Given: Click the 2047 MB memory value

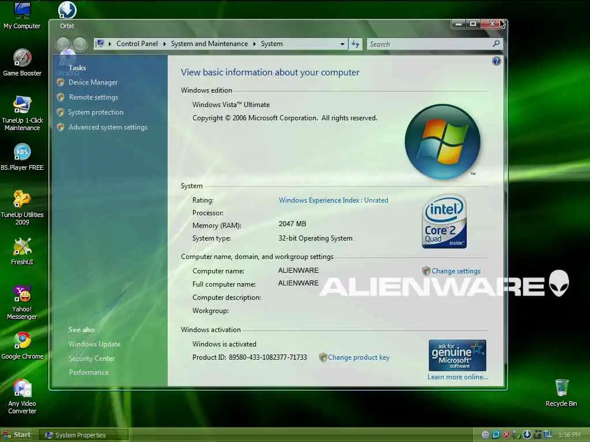Looking at the screenshot, I should pos(292,224).
